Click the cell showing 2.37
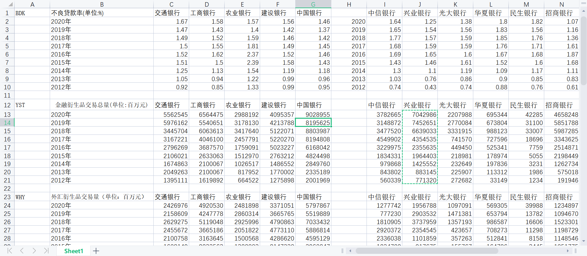 click(x=242, y=54)
